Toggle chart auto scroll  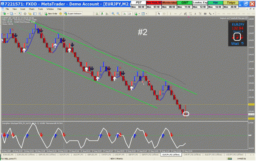(x=125, y=14)
